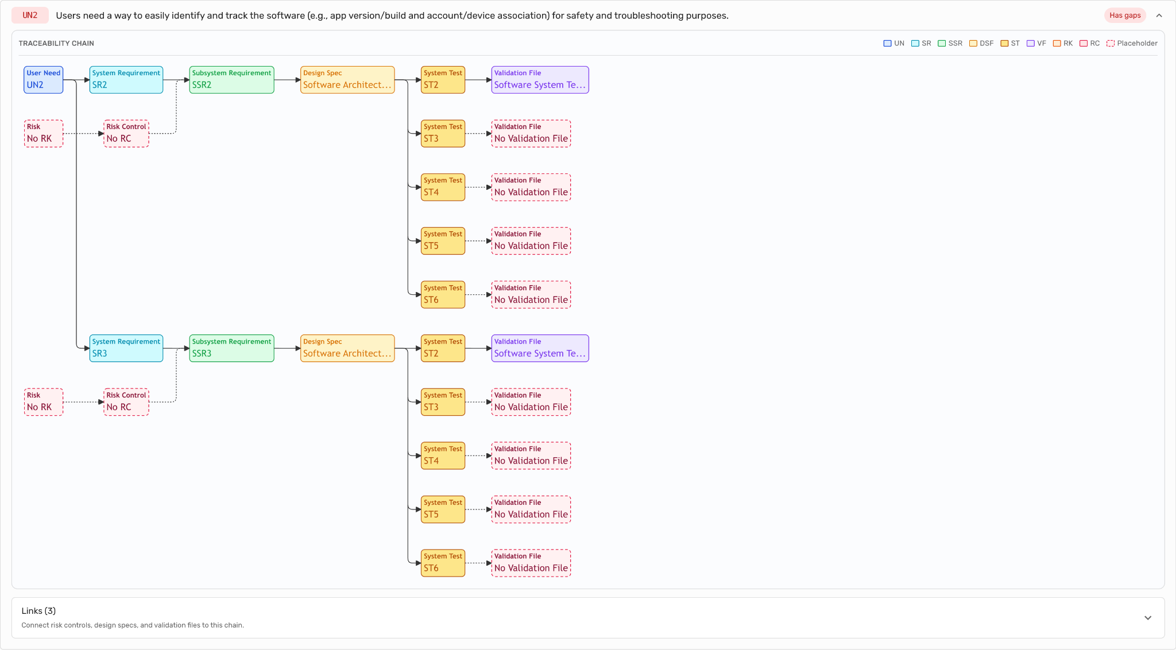Select System Test ST5 in SSR2 chain
This screenshot has width=1176, height=650.
click(443, 241)
